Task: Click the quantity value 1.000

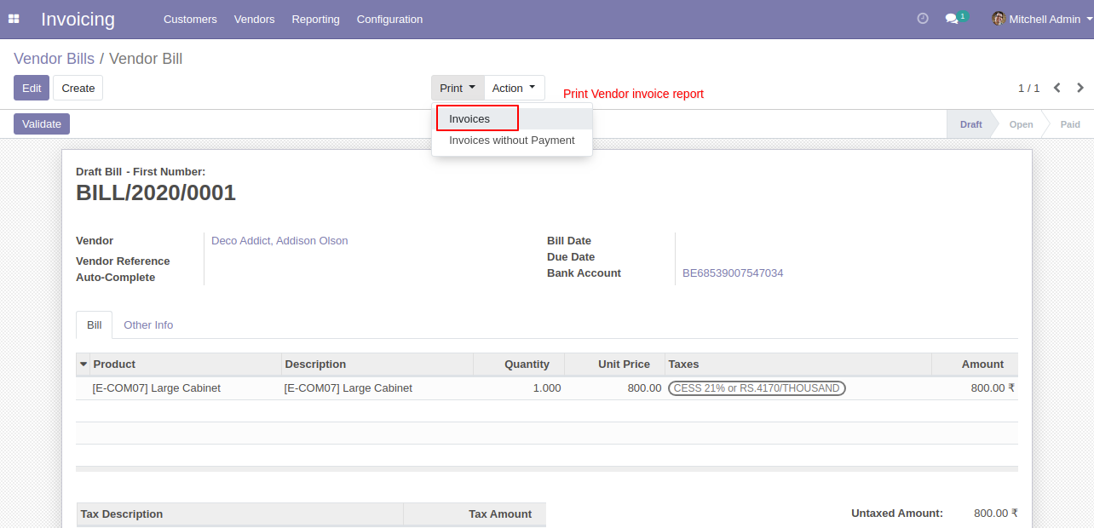Action: point(547,387)
